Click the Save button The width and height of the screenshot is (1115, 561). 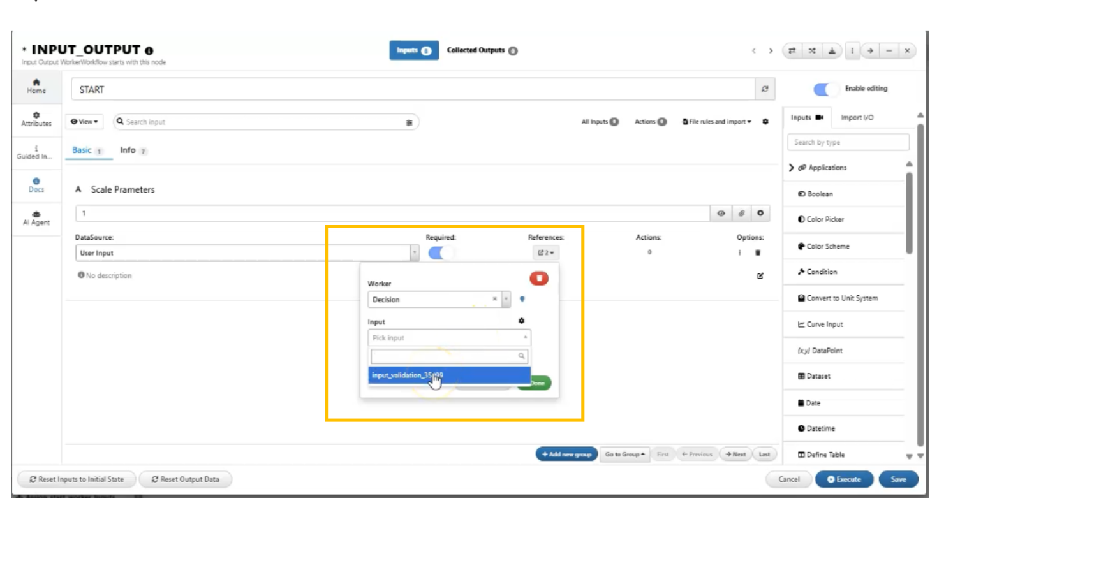click(x=898, y=479)
